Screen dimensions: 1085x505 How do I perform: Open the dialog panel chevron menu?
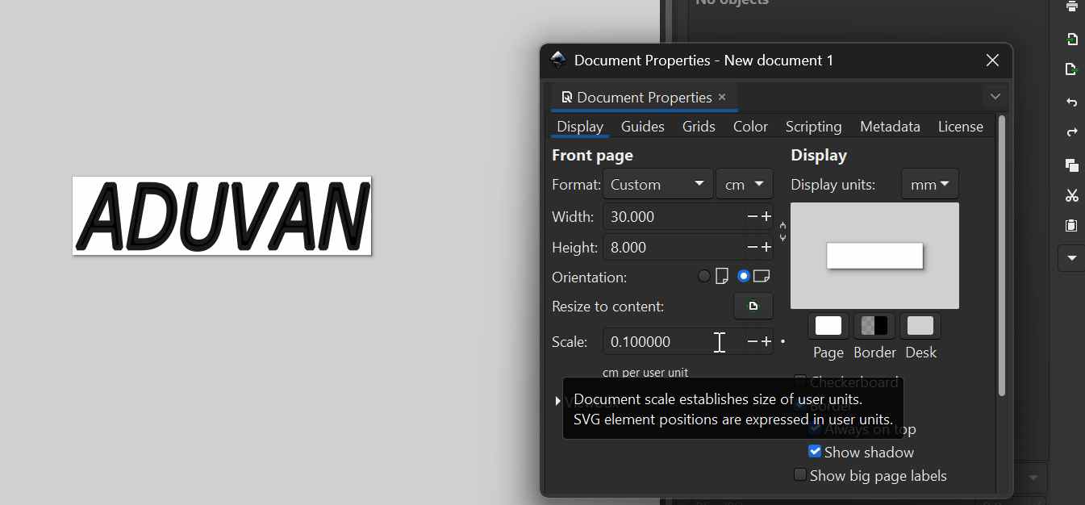[995, 97]
